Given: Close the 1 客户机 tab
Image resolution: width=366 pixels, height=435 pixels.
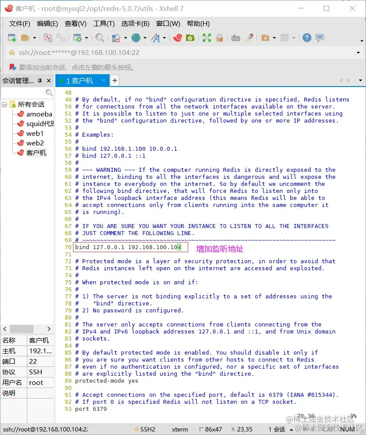Looking at the screenshot, I should point(103,80).
